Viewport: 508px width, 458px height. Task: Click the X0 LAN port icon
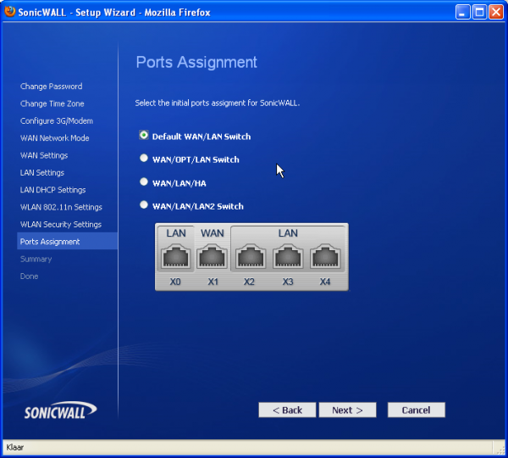175,256
